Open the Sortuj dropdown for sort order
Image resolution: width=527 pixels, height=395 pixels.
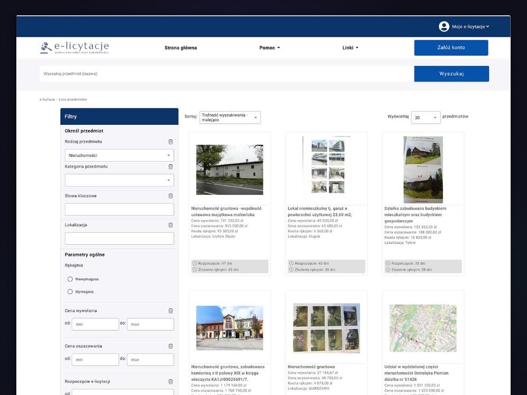230,117
